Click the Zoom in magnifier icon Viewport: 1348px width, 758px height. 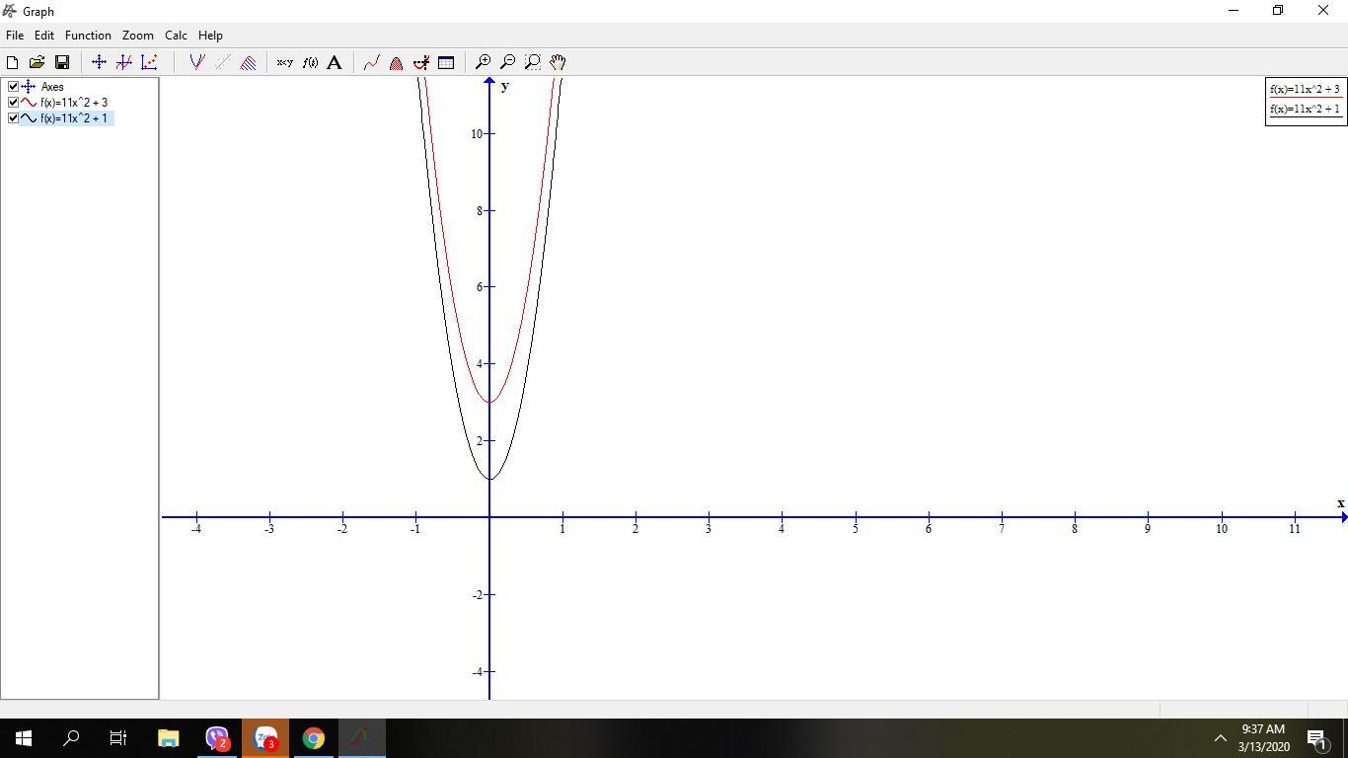[484, 62]
